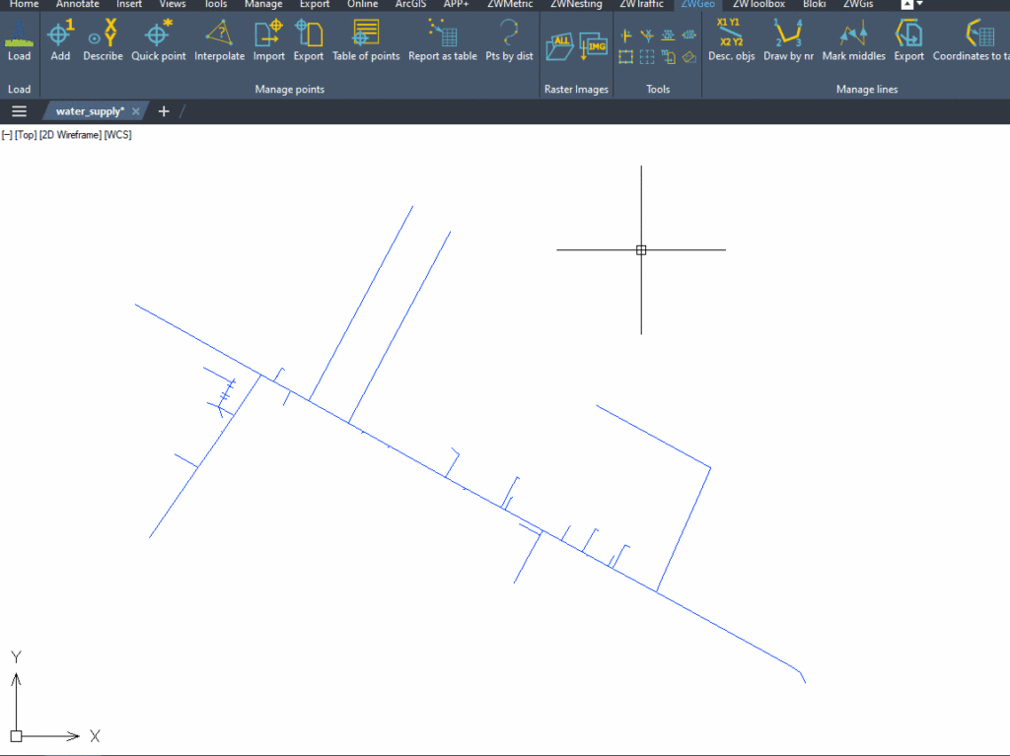Viewport: 1010px width, 756px height.
Task: Click the underlined number text tool icon
Action: (x=668, y=35)
